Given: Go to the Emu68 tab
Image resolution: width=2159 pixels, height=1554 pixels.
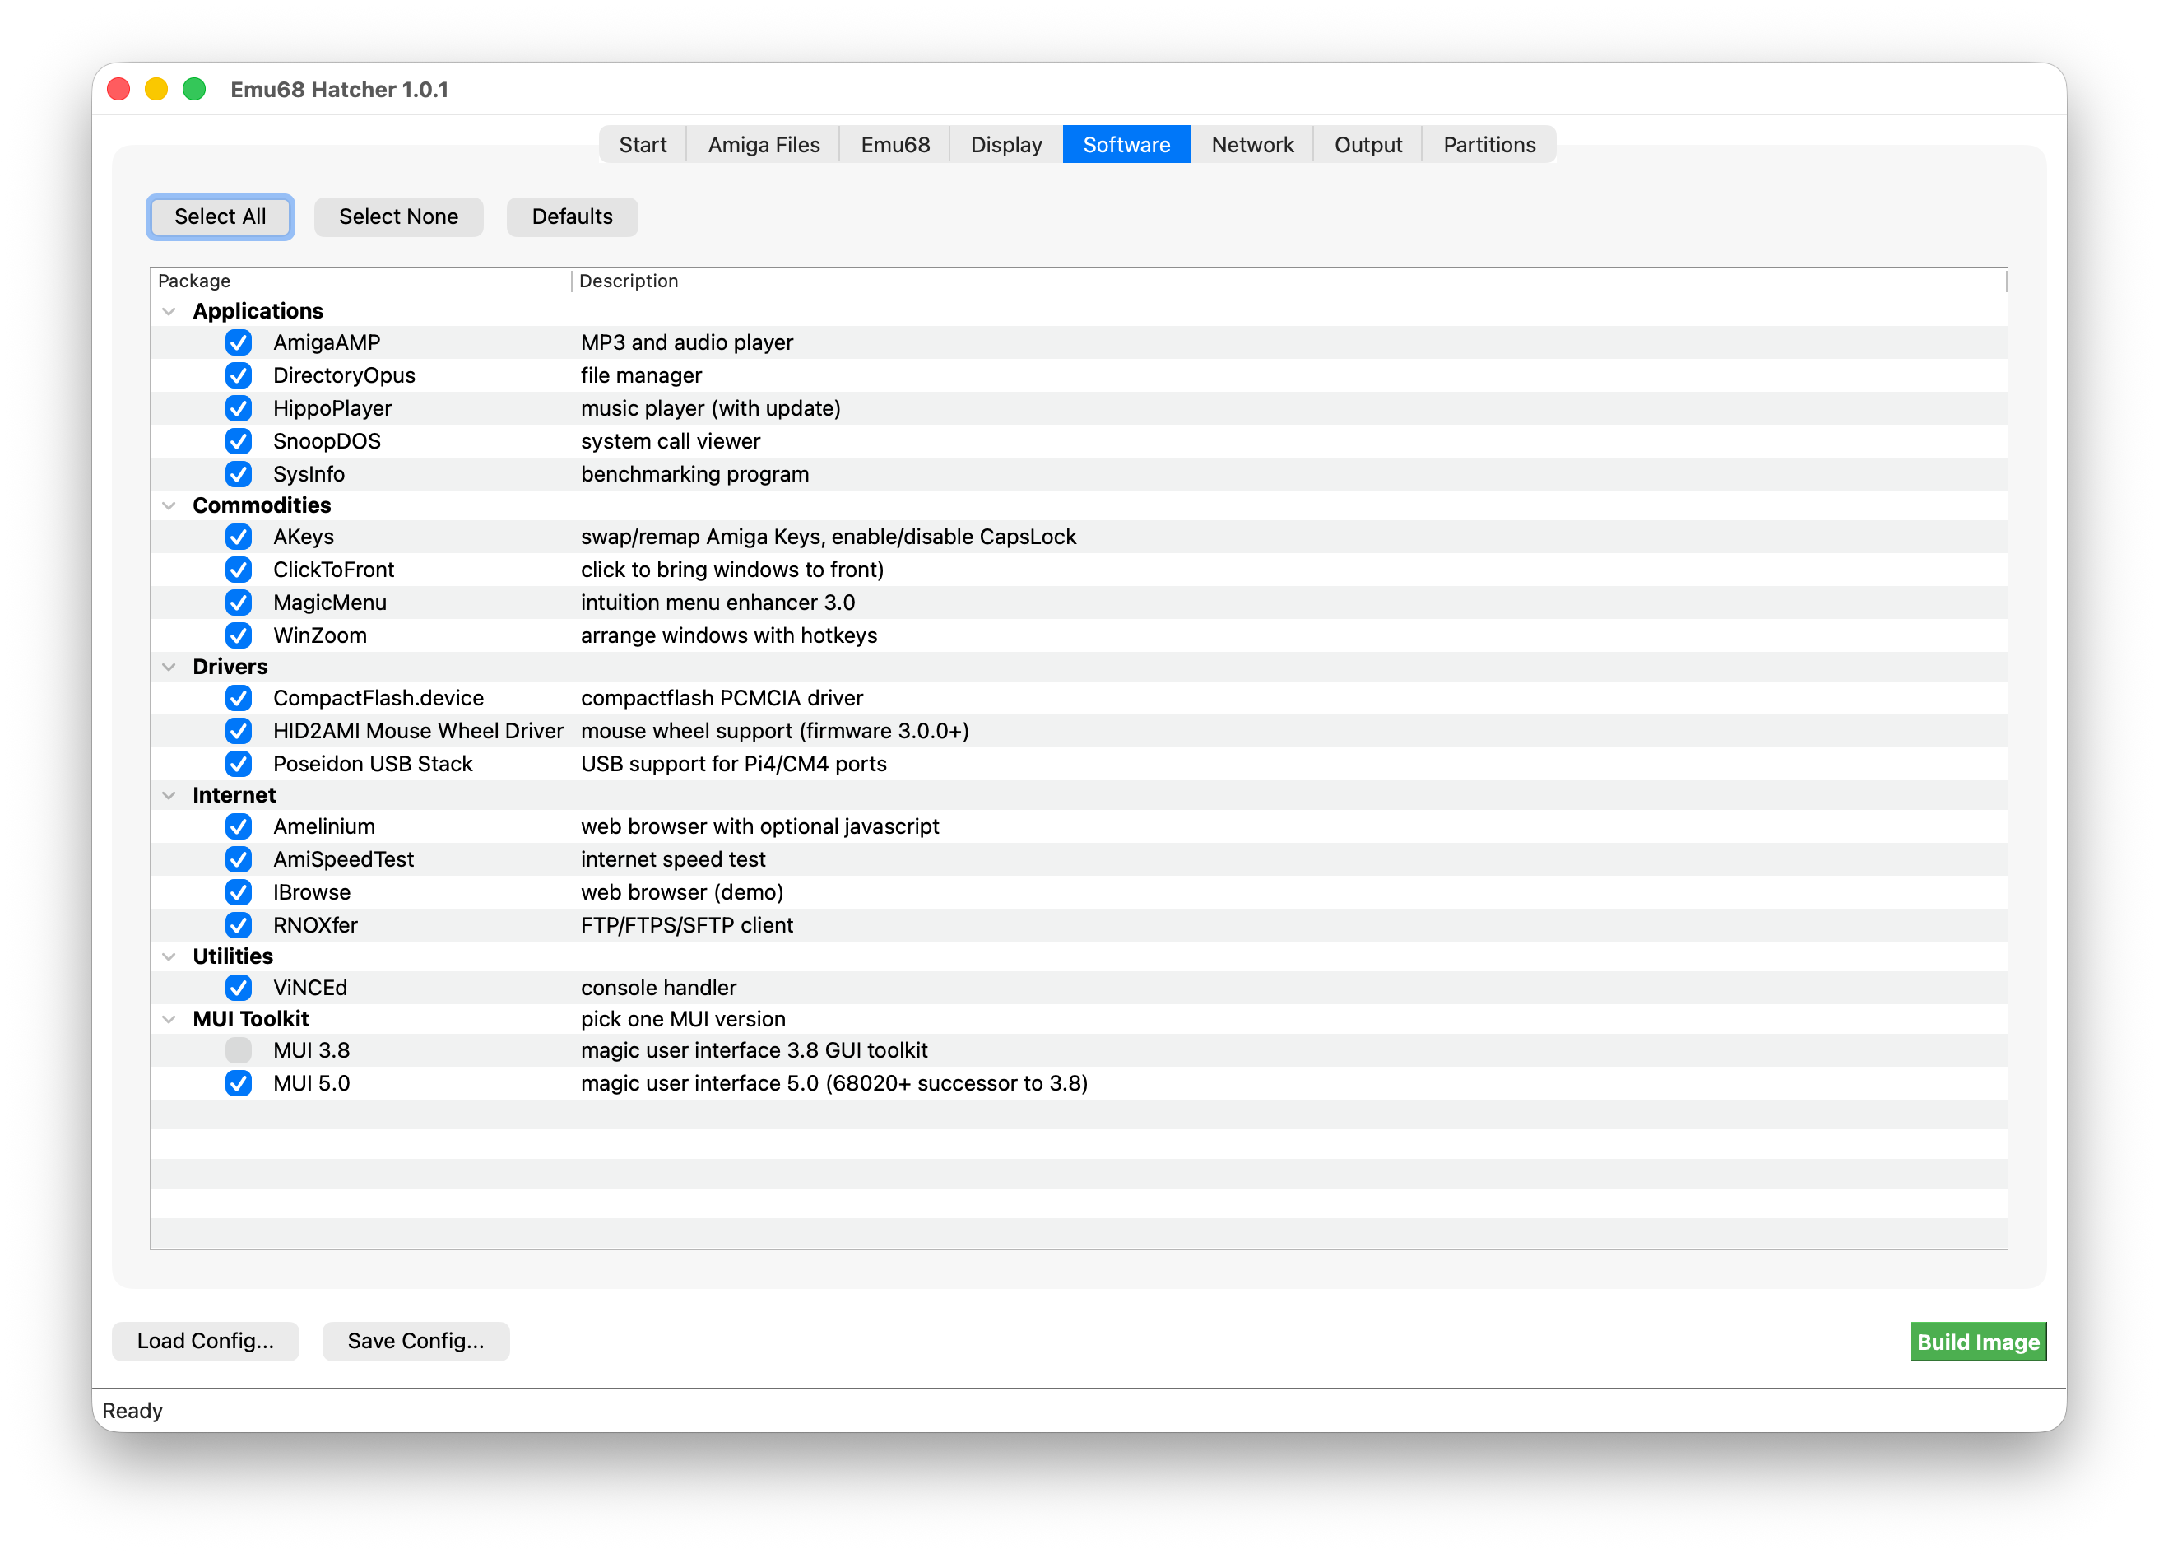Looking at the screenshot, I should 895,145.
